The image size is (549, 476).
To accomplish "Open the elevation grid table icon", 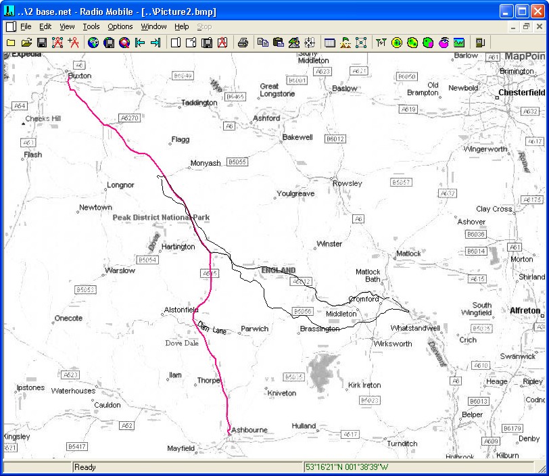I will coord(330,43).
